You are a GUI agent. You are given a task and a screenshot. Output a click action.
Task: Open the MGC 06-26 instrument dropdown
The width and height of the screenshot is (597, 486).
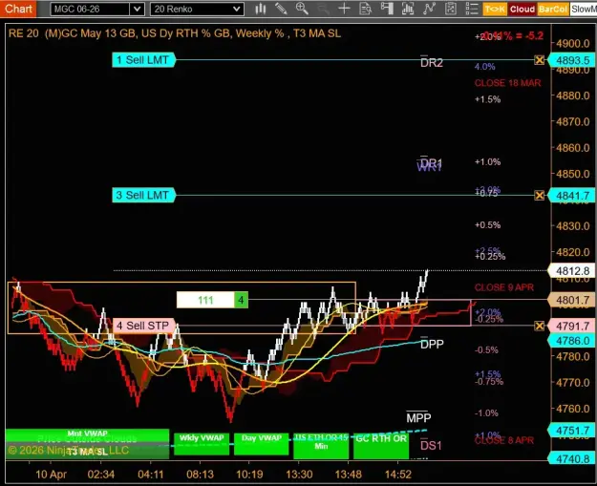coord(137,10)
